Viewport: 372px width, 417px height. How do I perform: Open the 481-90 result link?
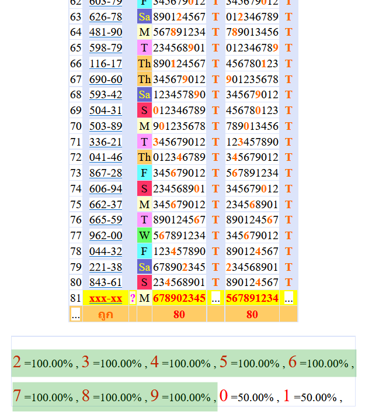106,32
